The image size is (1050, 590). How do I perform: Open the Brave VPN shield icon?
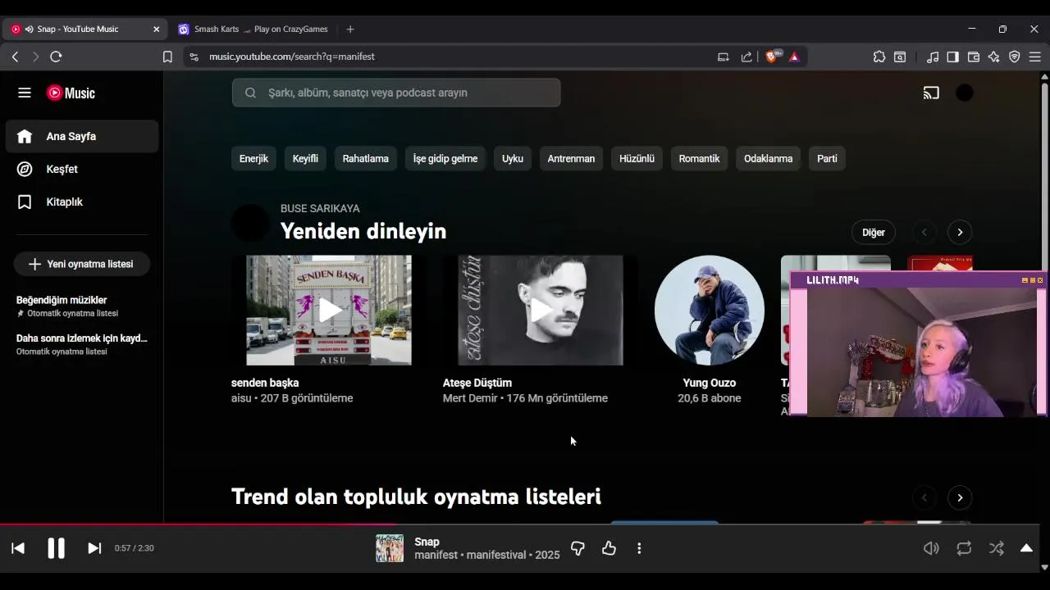(x=1015, y=57)
